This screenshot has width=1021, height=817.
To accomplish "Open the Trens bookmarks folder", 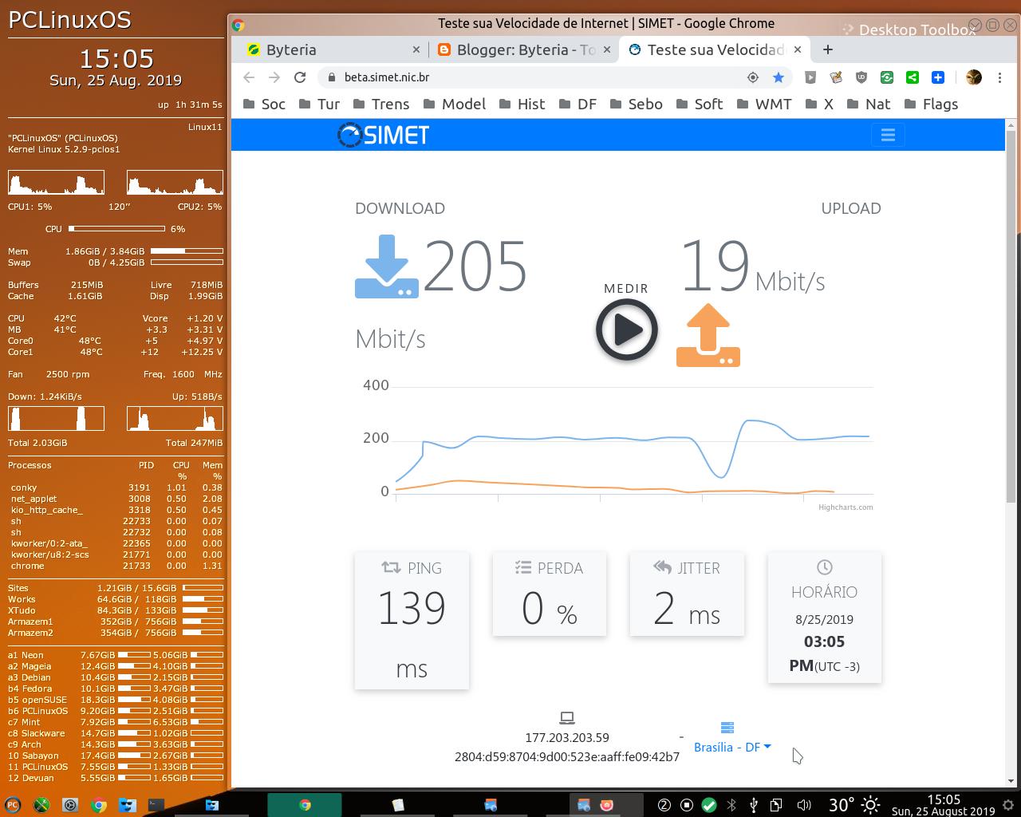I will tap(380, 104).
